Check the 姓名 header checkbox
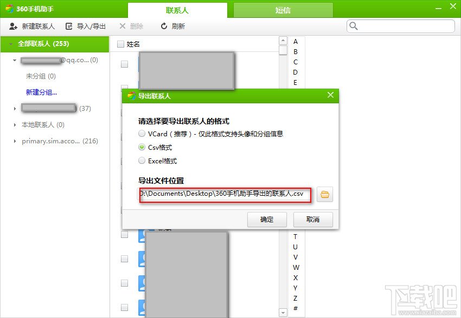The width and height of the screenshot is (461, 318). click(120, 44)
